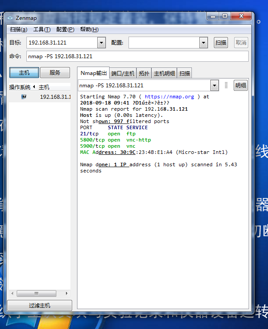
Task: Click the output options grip icon beside 明细
Action: point(226,85)
